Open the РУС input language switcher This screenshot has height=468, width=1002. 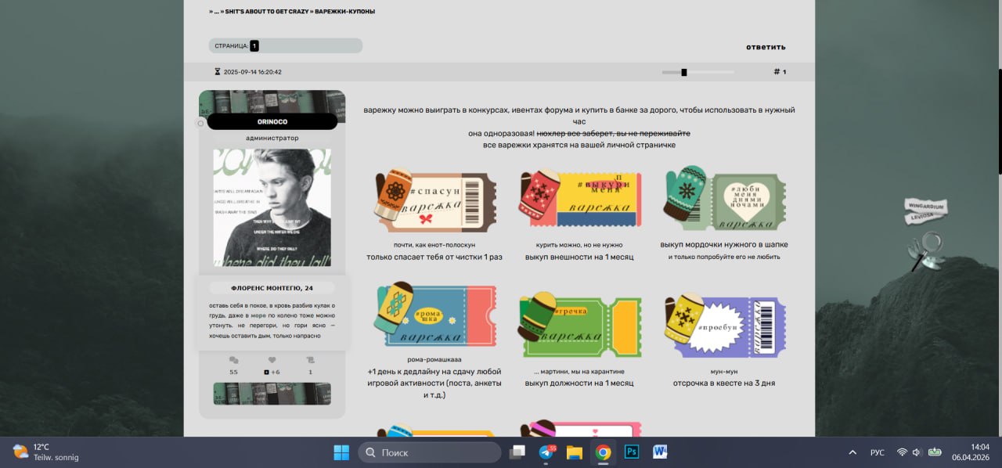[878, 452]
